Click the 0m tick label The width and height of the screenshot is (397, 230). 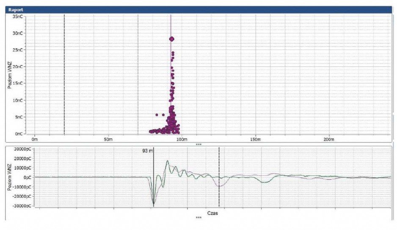coord(34,139)
